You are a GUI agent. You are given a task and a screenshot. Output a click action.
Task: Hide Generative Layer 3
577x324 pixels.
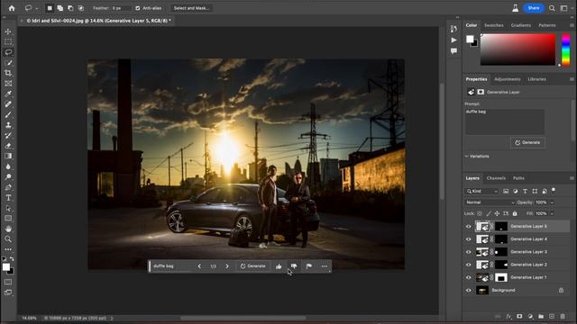click(x=469, y=252)
